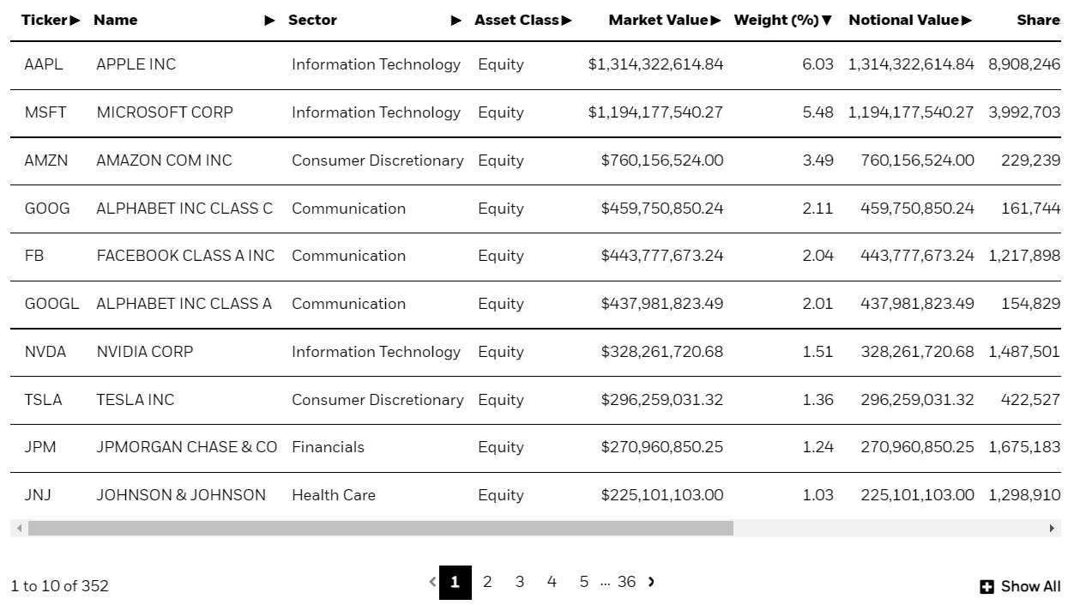Click the 1 to 10 of 352 text
This screenshot has height=605, width=1080.
click(x=60, y=586)
